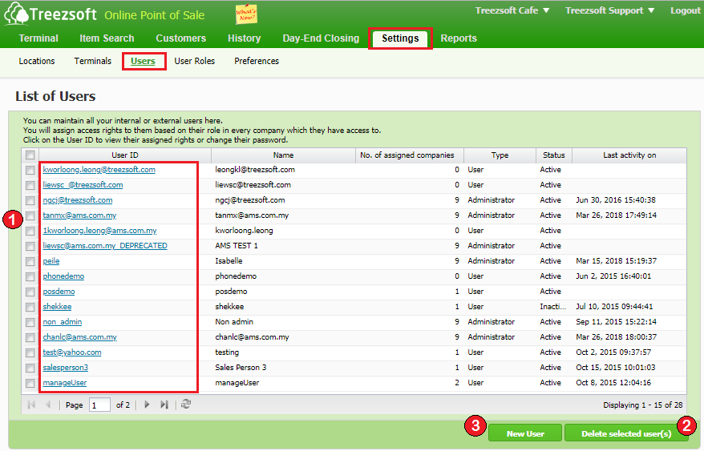Open the History tab
Screen dimensions: 704x451
pyautogui.click(x=245, y=38)
